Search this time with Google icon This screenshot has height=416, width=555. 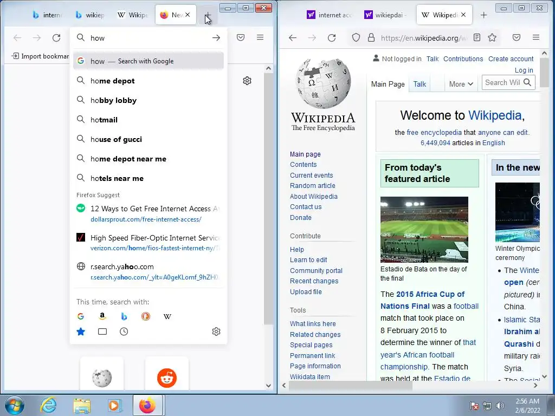pos(81,316)
